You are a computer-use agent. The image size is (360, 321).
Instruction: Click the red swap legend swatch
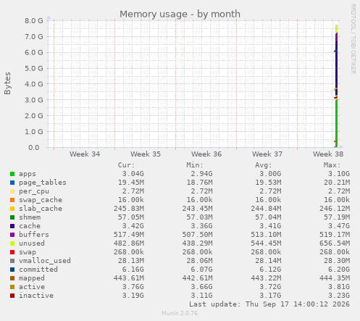pyautogui.click(x=12, y=252)
